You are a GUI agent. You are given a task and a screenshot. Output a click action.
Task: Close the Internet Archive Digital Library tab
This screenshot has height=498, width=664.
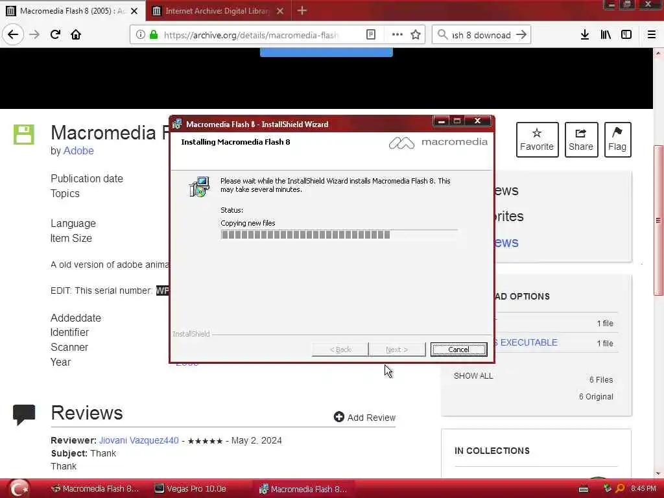click(x=280, y=11)
